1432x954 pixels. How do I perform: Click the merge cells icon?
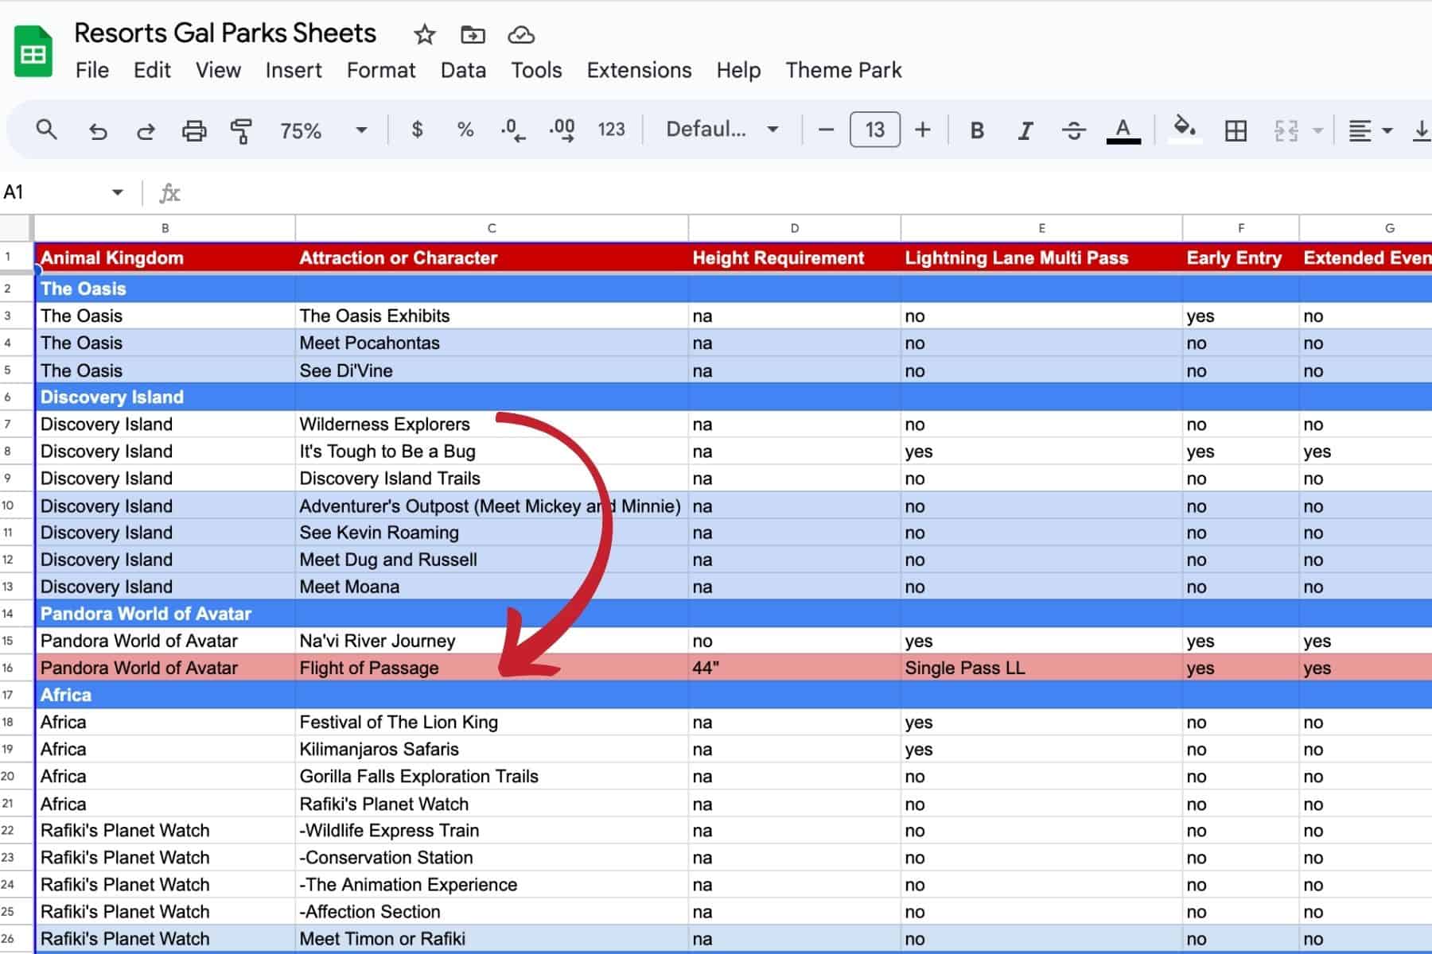[x=1286, y=130]
